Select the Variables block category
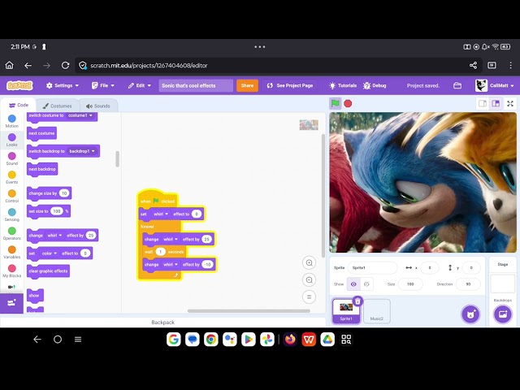Image resolution: width=520 pixels, height=390 pixels. click(12, 252)
